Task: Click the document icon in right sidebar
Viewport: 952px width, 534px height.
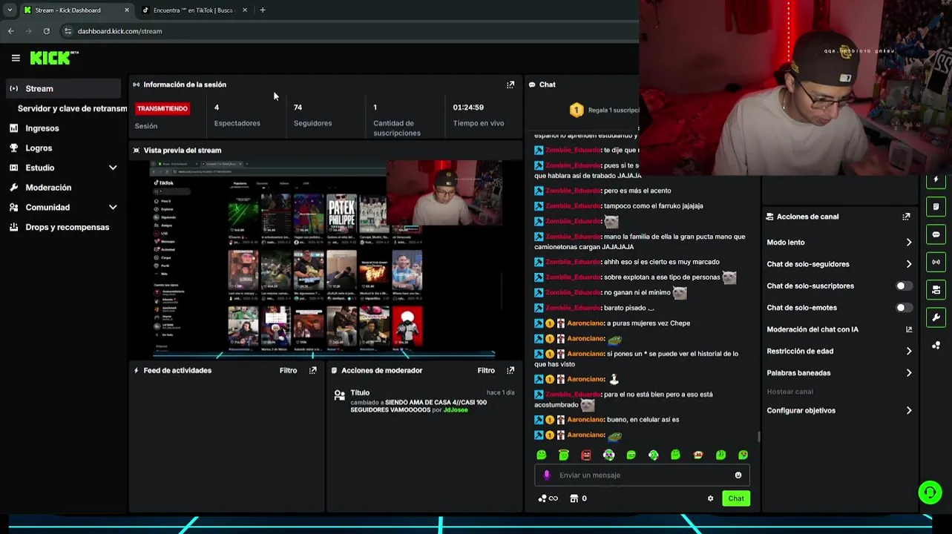Action: coord(936,206)
